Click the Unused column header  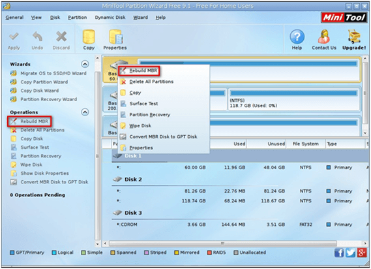click(x=266, y=144)
